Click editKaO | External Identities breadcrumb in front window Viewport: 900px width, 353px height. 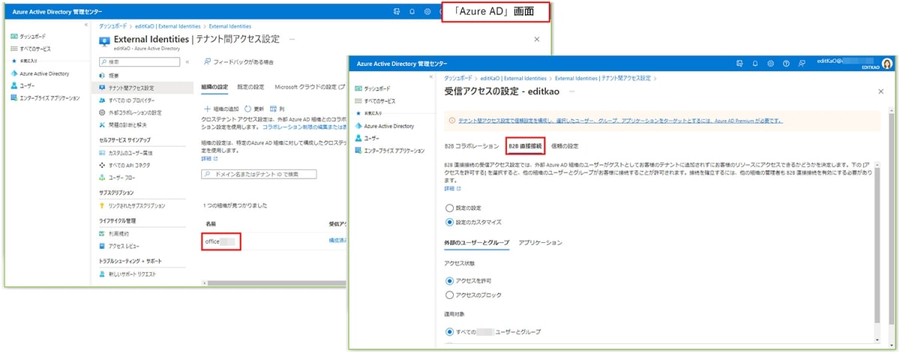click(512, 77)
